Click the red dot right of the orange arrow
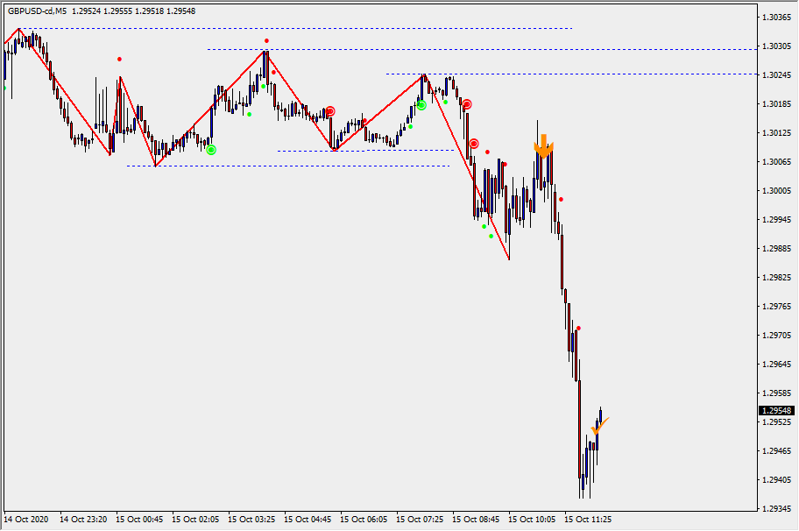This screenshot has height=531, width=799. click(561, 199)
